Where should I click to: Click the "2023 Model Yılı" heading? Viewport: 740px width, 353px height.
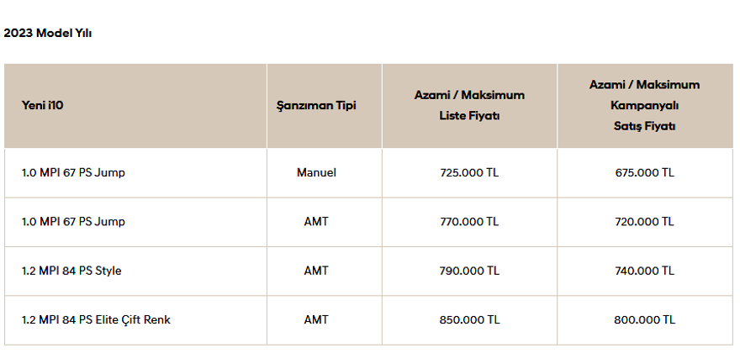point(48,33)
